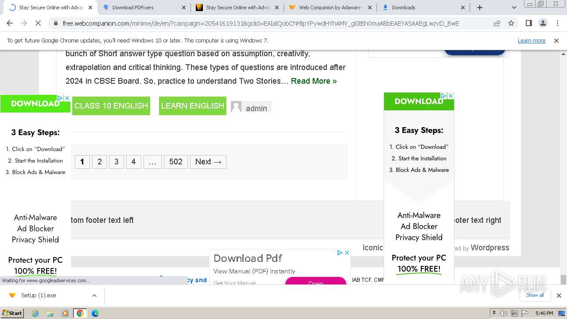Expand the tab search chevron
The width and height of the screenshot is (567, 319).
tap(514, 8)
